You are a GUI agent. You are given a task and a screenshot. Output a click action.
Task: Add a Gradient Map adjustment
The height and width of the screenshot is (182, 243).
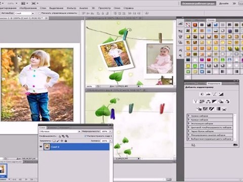click(x=218, y=109)
